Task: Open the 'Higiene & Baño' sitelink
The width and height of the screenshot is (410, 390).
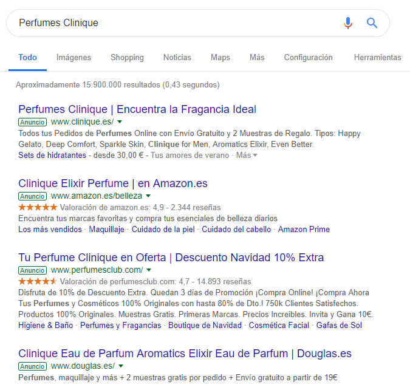Action: (46, 325)
